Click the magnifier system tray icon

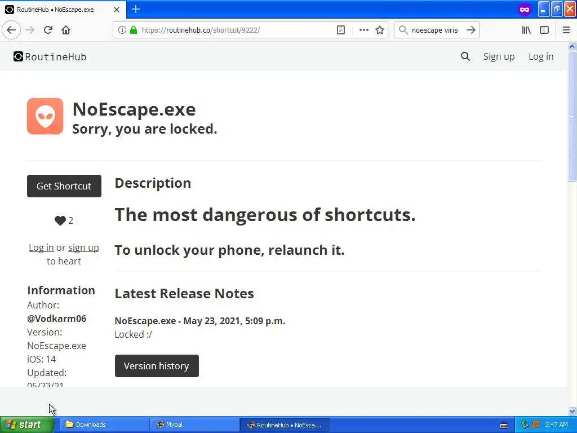pos(535,425)
